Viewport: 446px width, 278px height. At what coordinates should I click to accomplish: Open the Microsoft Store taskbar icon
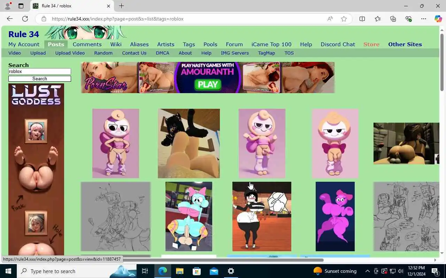(197, 271)
